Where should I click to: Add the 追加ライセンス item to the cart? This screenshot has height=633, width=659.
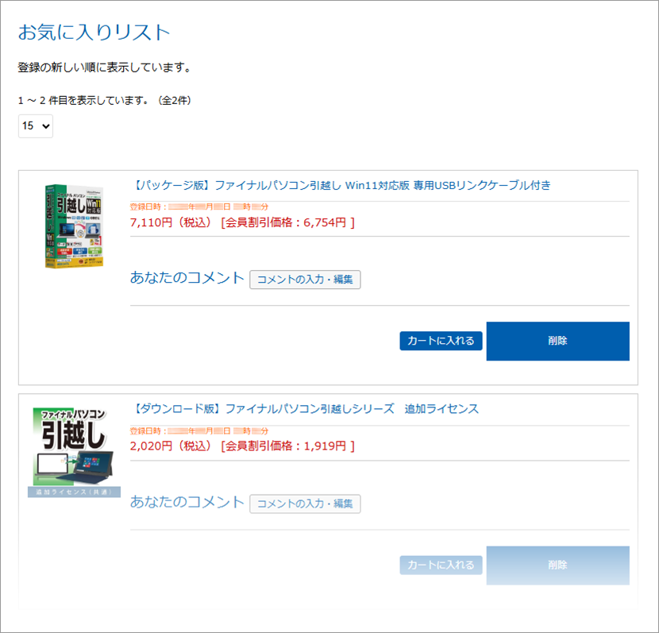coord(441,565)
